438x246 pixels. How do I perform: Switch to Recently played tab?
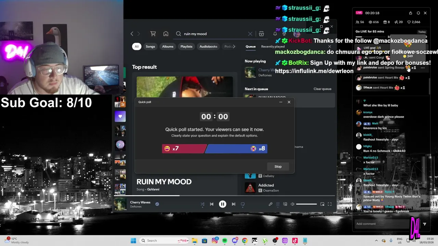[273, 46]
